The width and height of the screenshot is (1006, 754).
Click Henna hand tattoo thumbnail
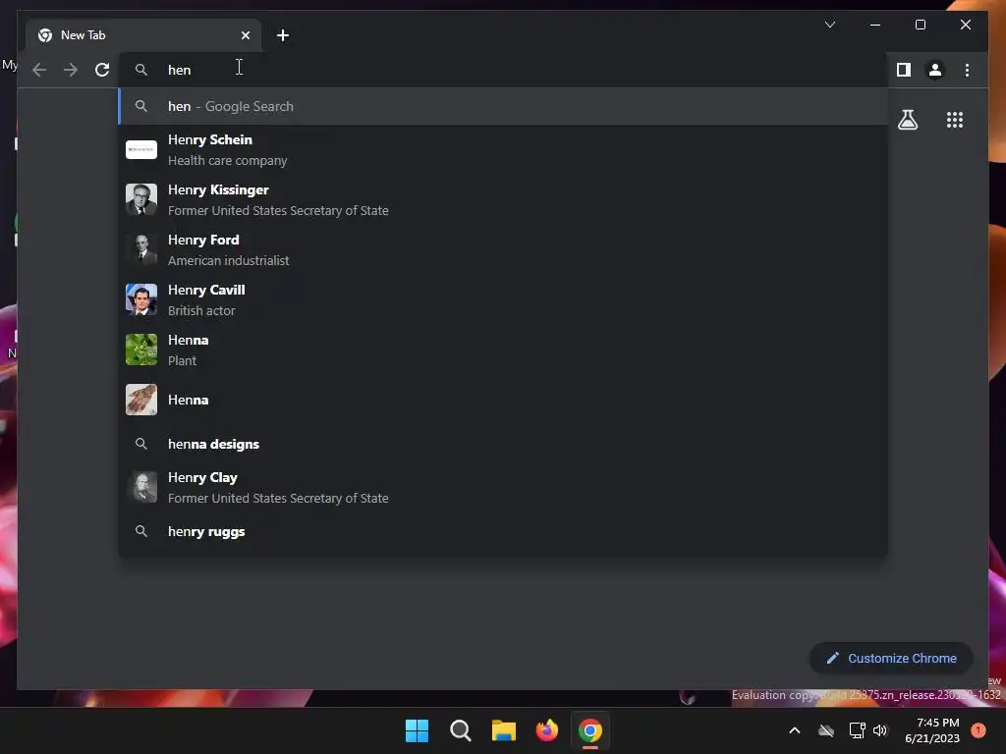point(141,400)
